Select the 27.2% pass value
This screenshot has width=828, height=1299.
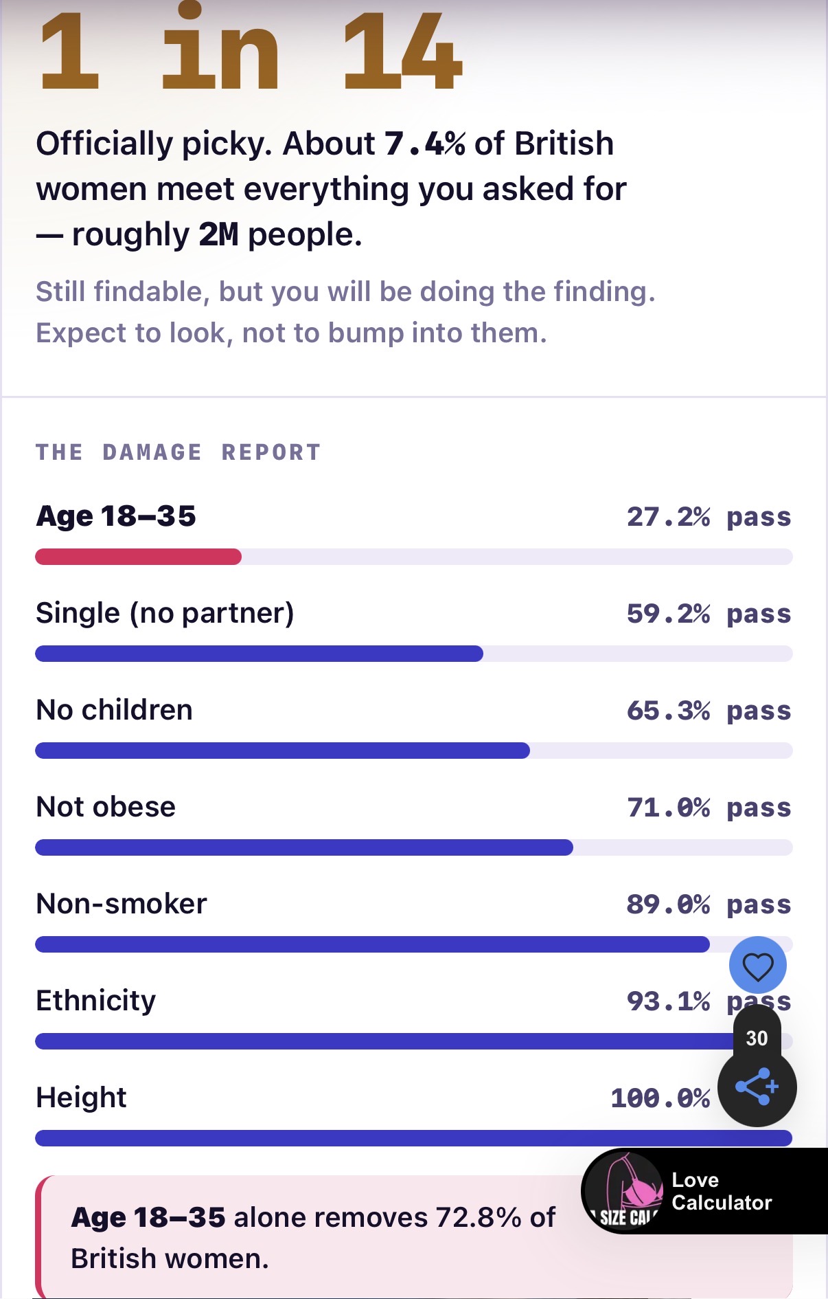click(709, 517)
